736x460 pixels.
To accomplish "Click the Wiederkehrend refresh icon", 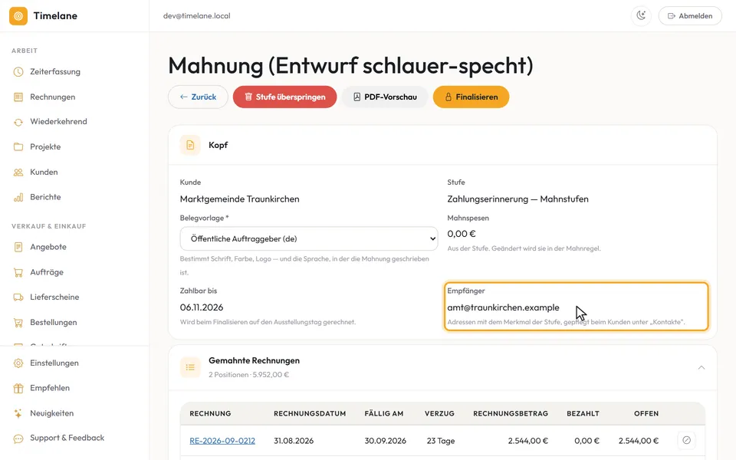I will [18, 122].
